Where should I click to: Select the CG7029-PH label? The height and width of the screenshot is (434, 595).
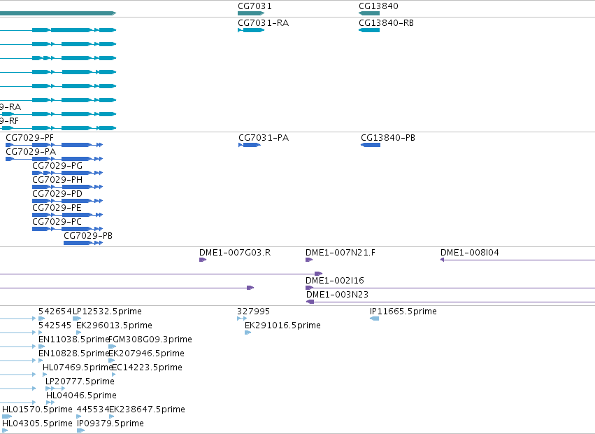[57, 180]
